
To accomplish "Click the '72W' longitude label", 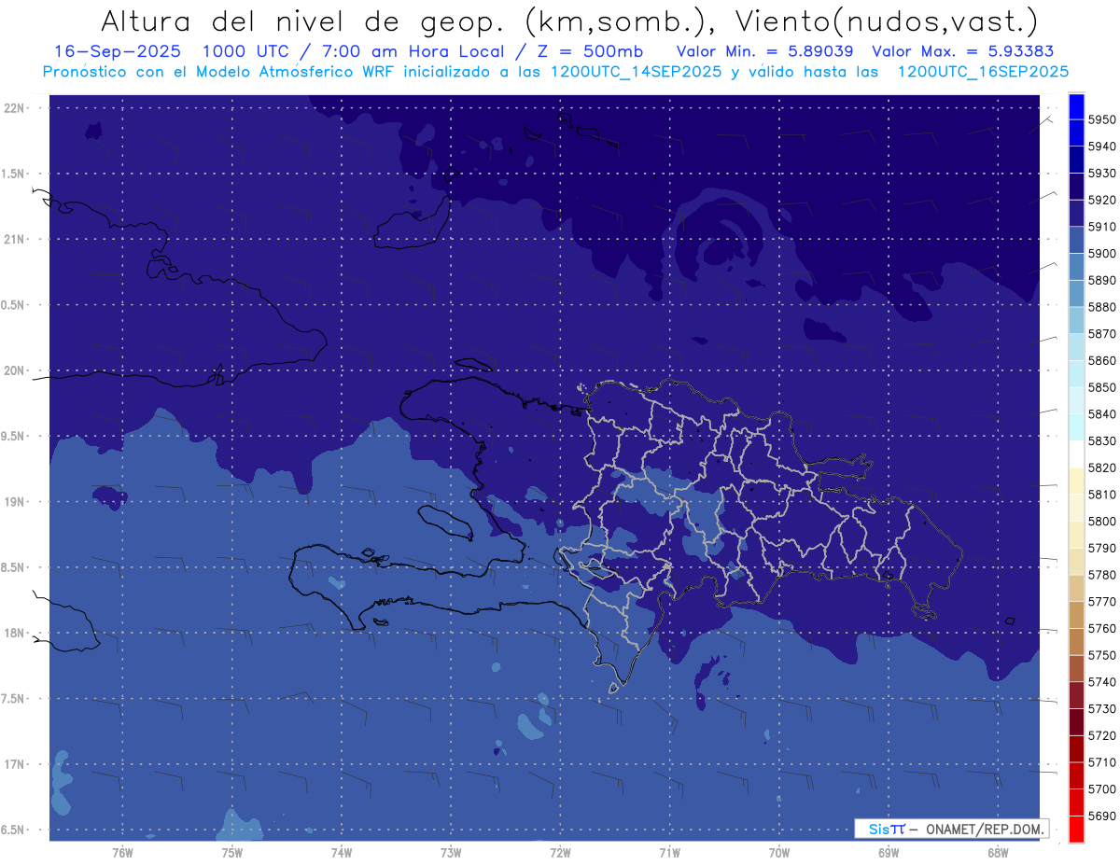I will point(560,853).
